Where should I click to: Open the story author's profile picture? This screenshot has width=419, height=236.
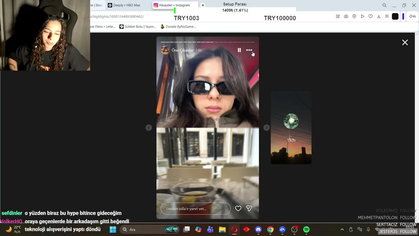165,50
